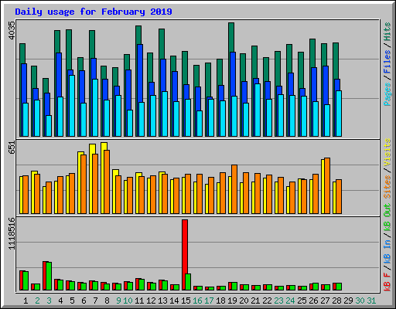
Task: Click day 29 on the x-axis
Action: [348, 301]
